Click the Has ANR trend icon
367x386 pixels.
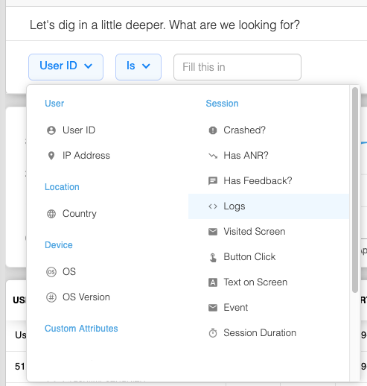click(213, 156)
